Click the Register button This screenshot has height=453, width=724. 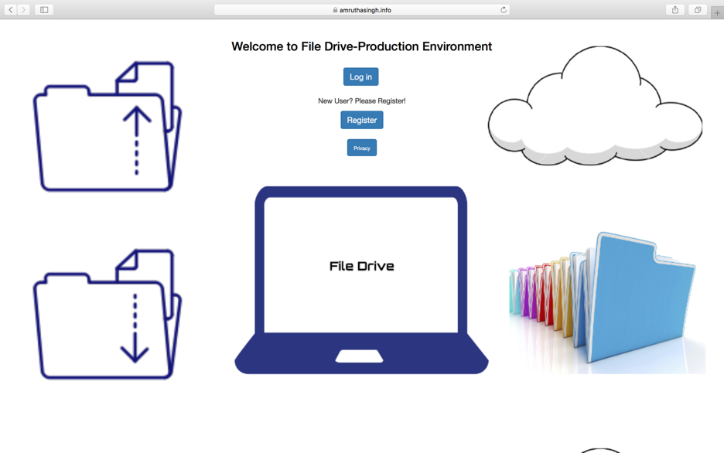point(361,120)
